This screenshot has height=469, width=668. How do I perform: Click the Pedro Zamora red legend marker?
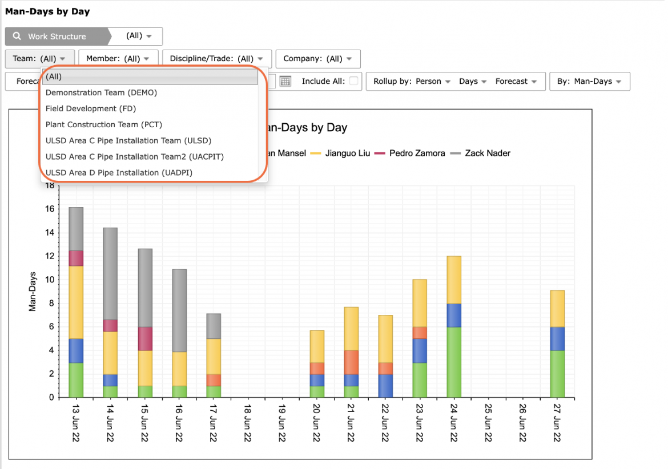coord(380,153)
